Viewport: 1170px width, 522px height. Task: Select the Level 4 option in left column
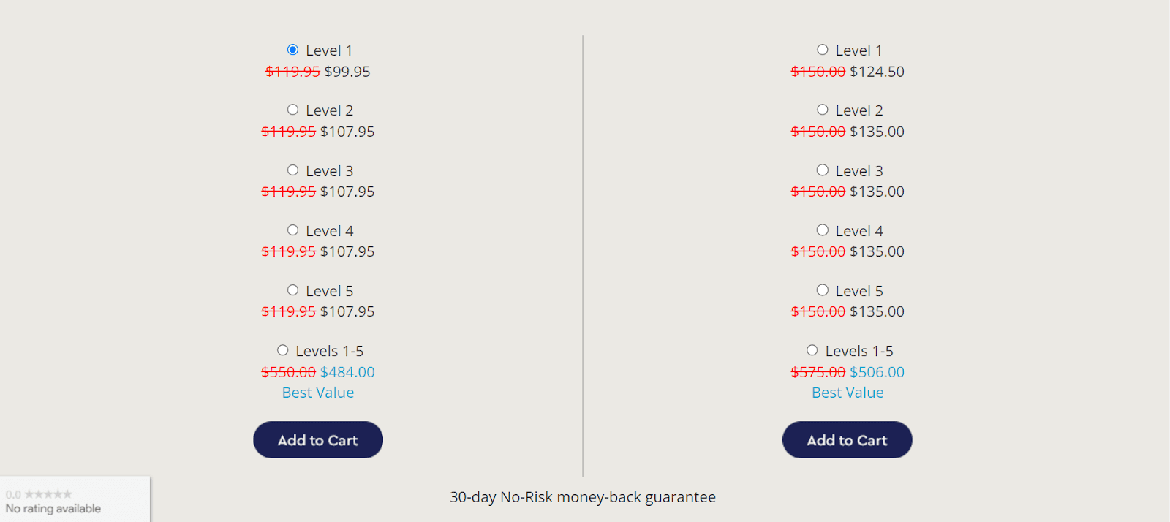point(292,229)
